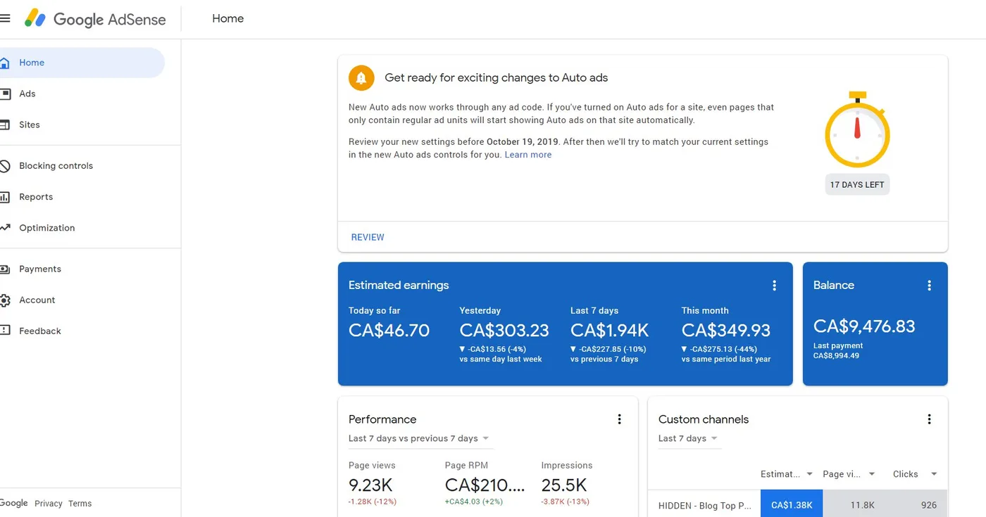Click the Sites icon in sidebar

(x=5, y=125)
